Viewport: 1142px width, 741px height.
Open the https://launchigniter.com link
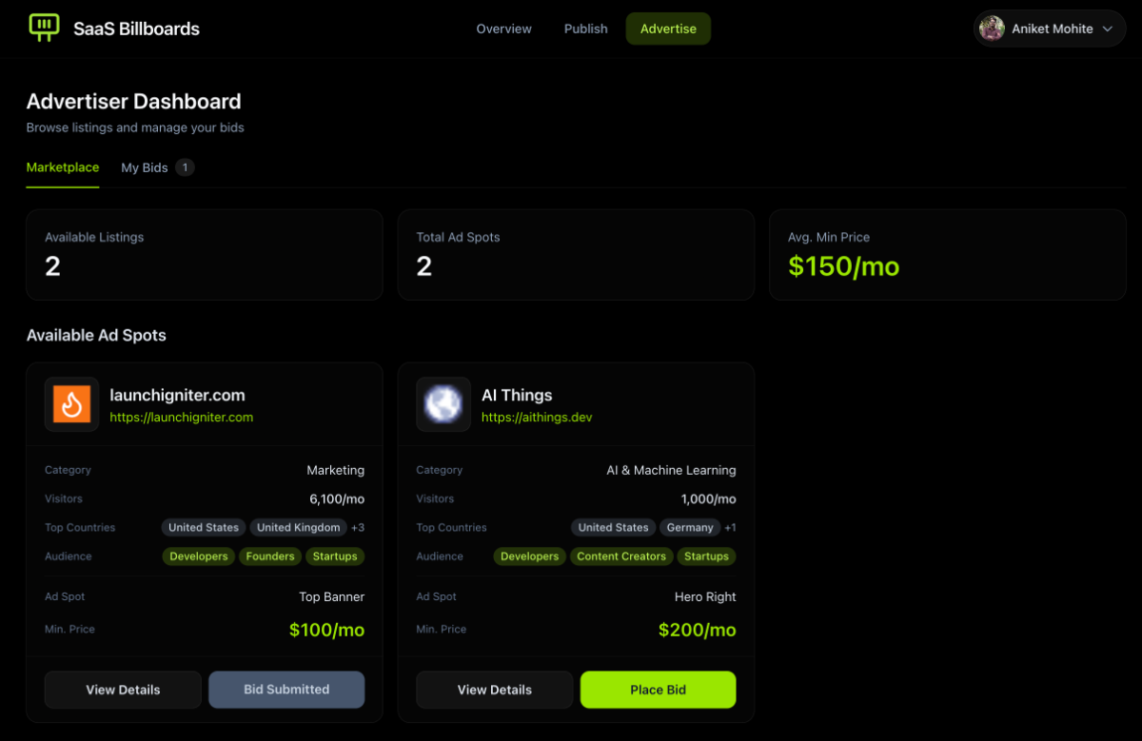[181, 418]
